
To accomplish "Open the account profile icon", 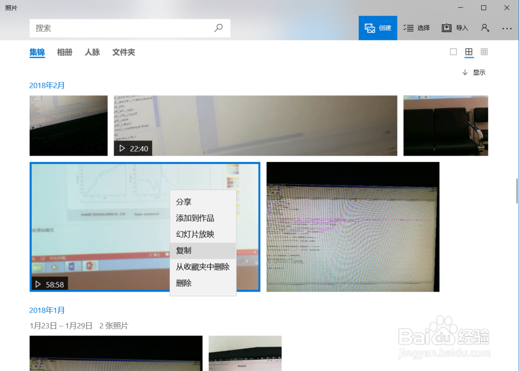I will 485,28.
